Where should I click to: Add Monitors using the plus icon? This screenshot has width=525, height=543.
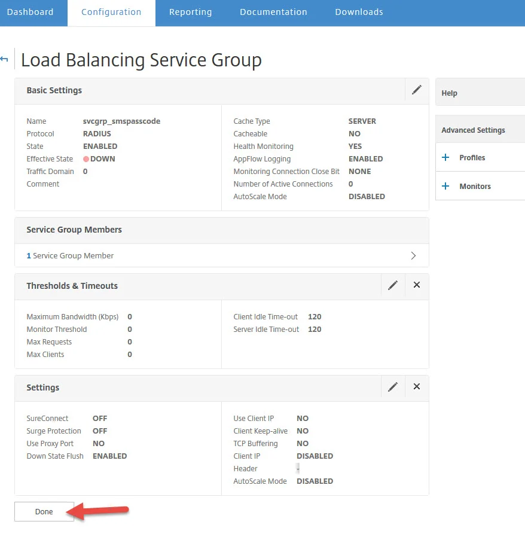pyautogui.click(x=445, y=187)
